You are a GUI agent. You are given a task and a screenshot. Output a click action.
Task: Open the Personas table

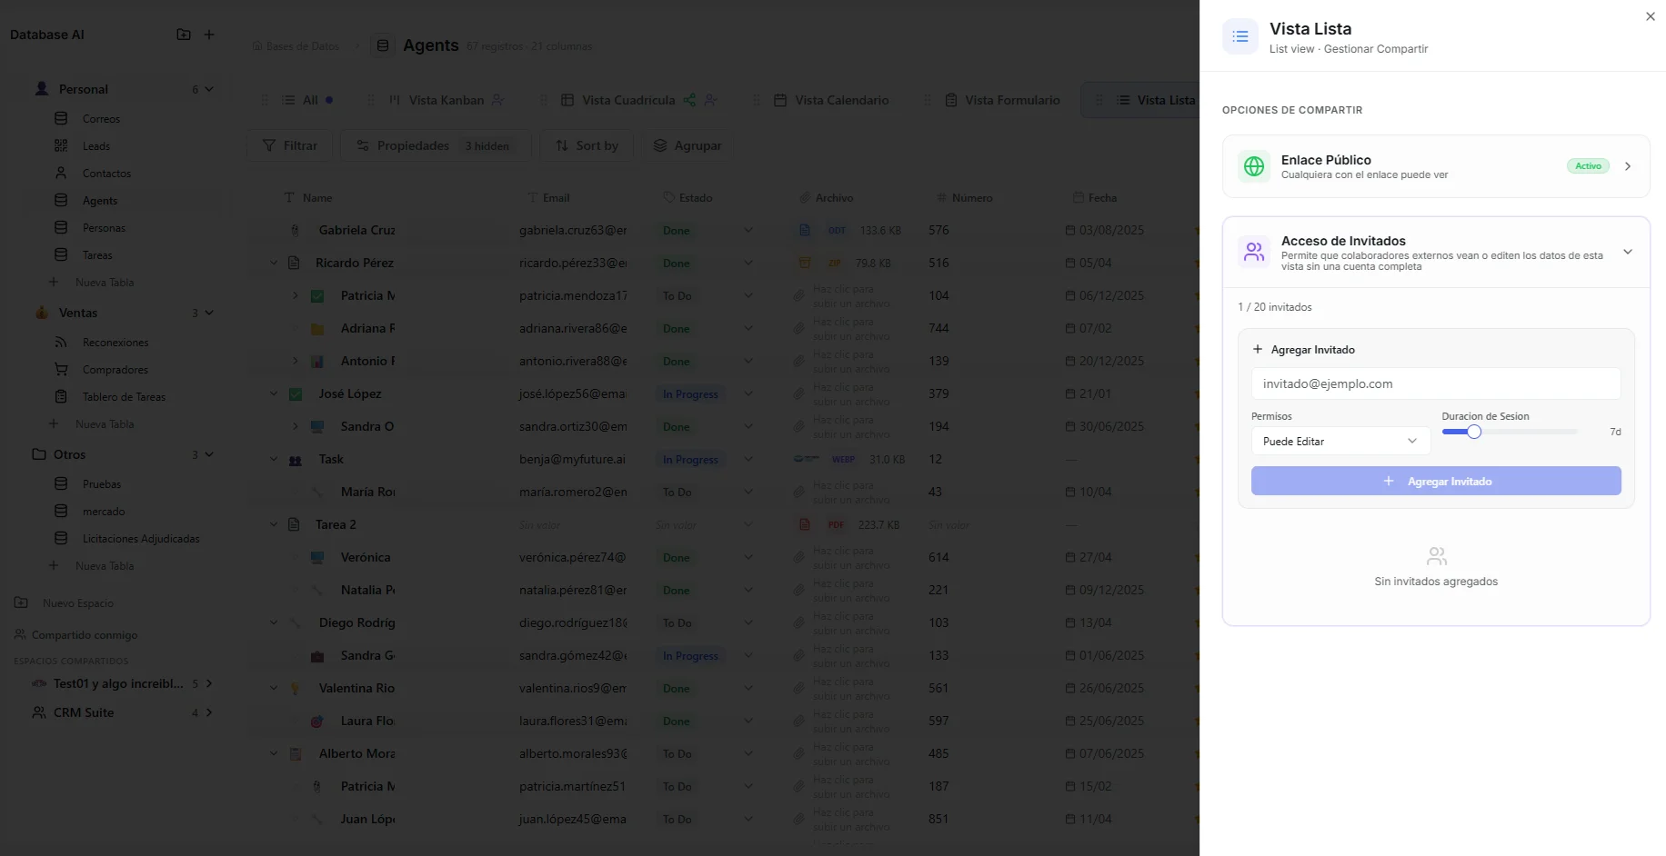pos(104,228)
